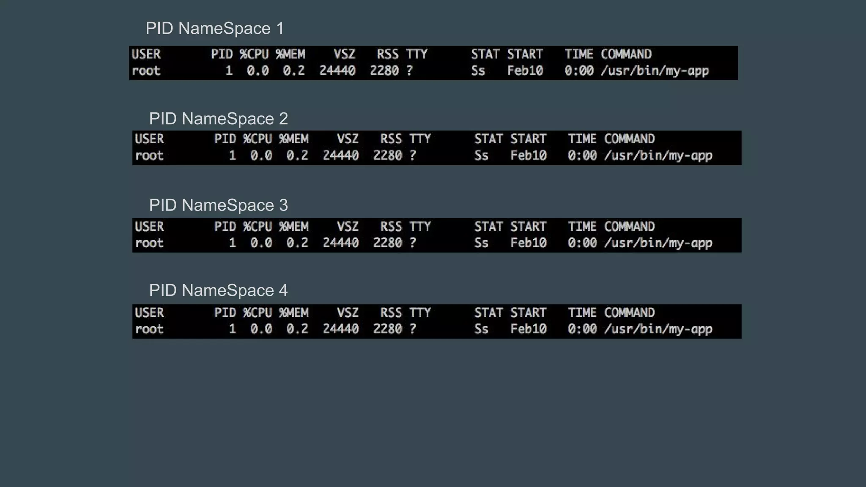Click RSS value 2280 in NameSpace 4
Screen dimensions: 866x487
point(388,329)
